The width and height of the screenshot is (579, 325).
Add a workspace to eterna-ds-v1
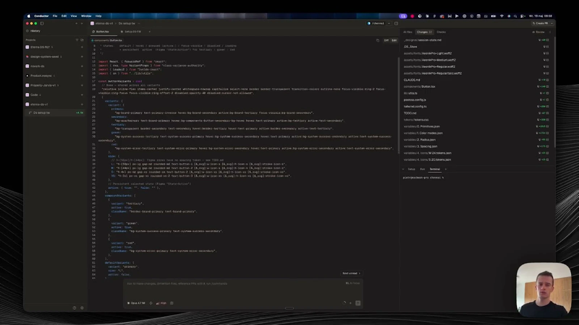click(82, 104)
